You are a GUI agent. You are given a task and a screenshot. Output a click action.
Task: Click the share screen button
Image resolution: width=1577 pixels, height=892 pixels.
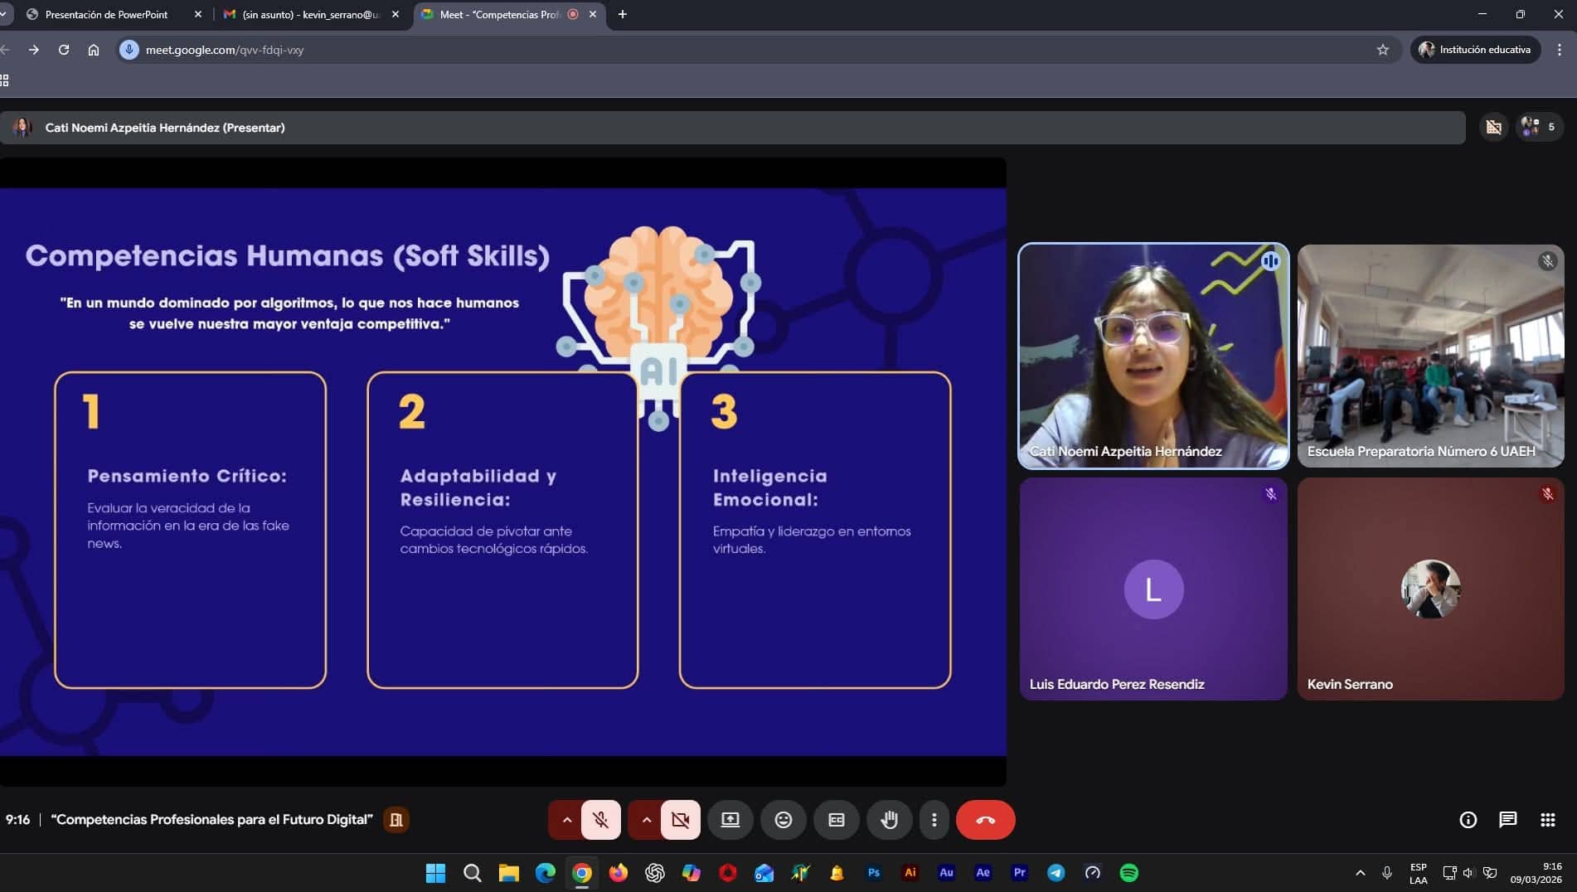coord(730,820)
